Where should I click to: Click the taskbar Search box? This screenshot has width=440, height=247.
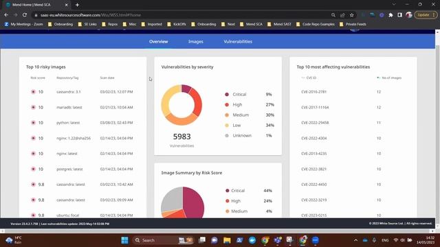coord(163,240)
